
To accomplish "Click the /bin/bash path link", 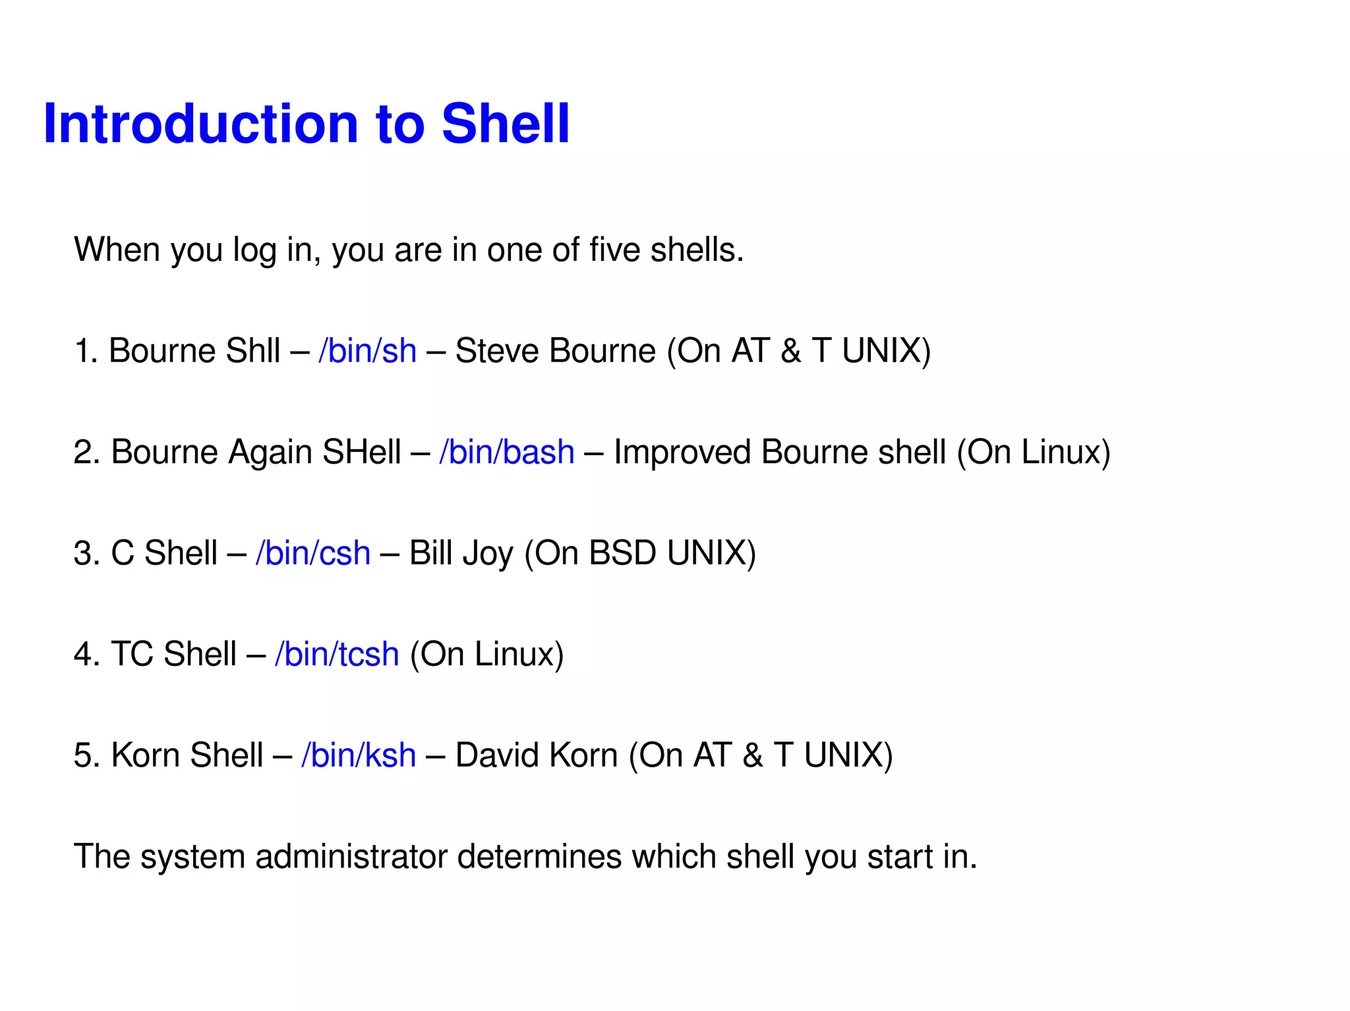I will click(x=507, y=452).
